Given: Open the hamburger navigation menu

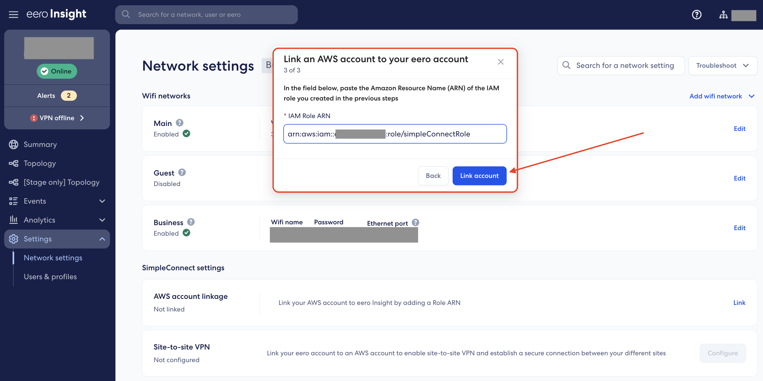Looking at the screenshot, I should coord(13,14).
